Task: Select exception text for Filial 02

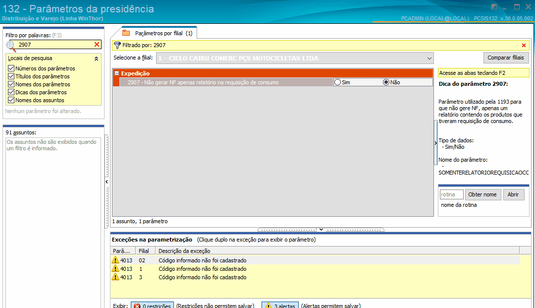Action: (x=202, y=260)
